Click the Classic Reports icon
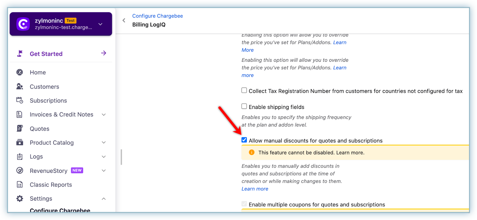 pyautogui.click(x=20, y=184)
